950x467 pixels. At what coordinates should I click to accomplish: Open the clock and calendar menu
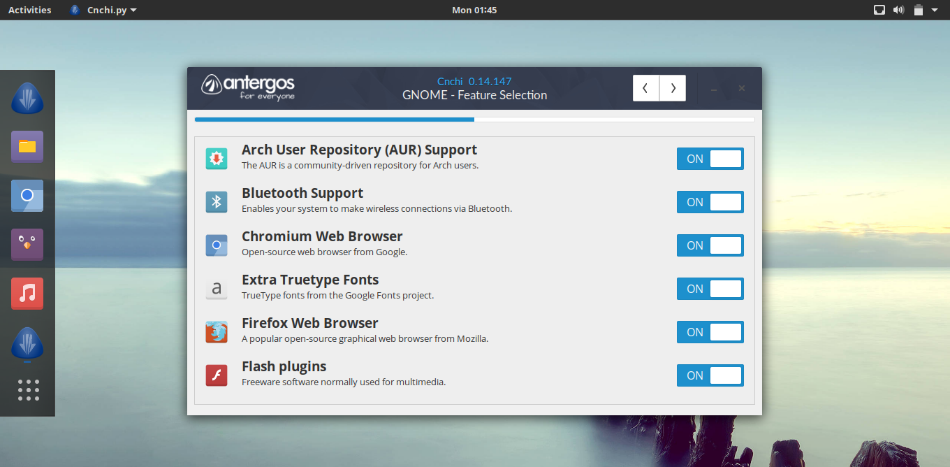pos(474,10)
